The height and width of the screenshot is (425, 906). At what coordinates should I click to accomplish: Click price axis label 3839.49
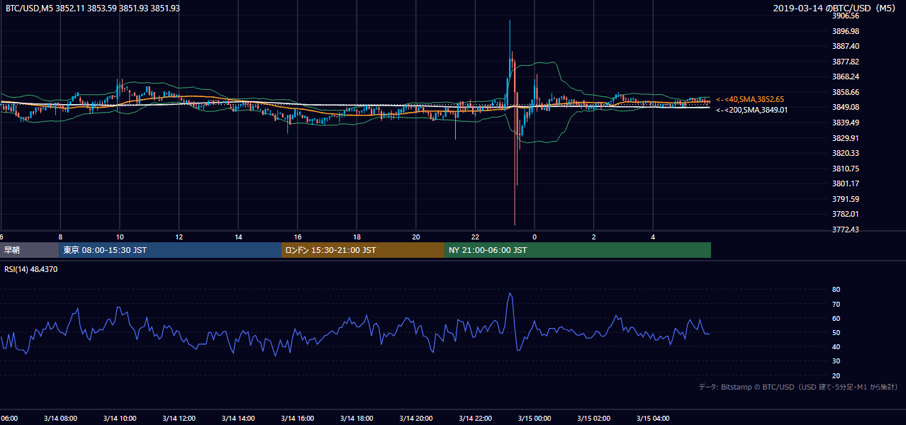coord(846,123)
